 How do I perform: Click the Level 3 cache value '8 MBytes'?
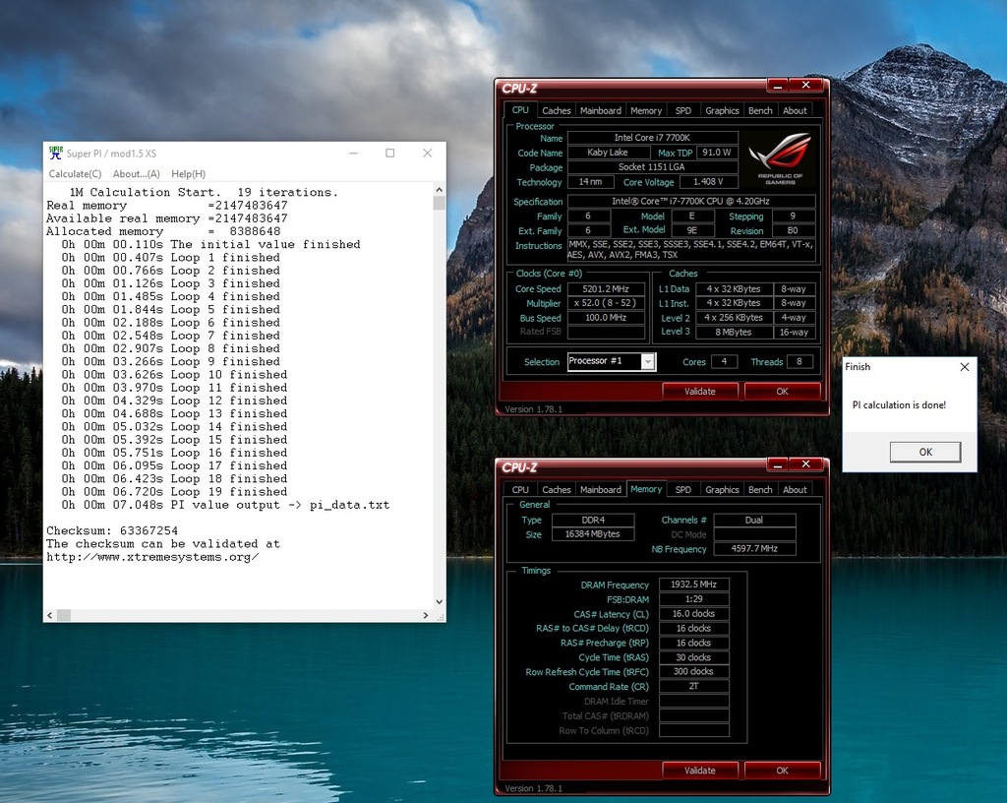(734, 332)
